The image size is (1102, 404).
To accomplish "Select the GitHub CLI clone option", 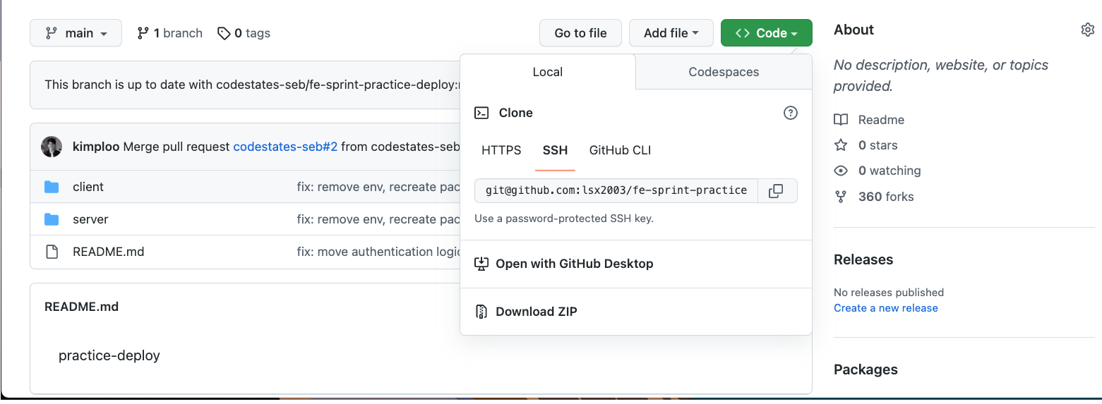I will (620, 150).
